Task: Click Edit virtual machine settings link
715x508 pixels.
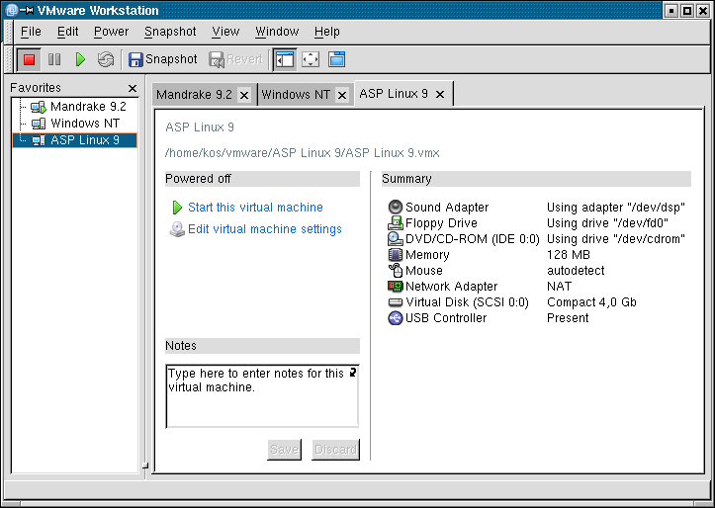Action: click(264, 229)
